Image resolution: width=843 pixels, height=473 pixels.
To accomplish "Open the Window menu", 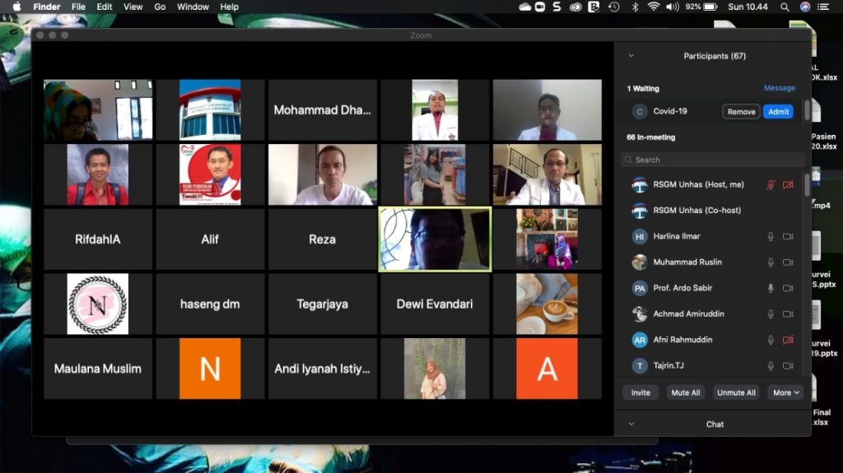I will point(193,7).
